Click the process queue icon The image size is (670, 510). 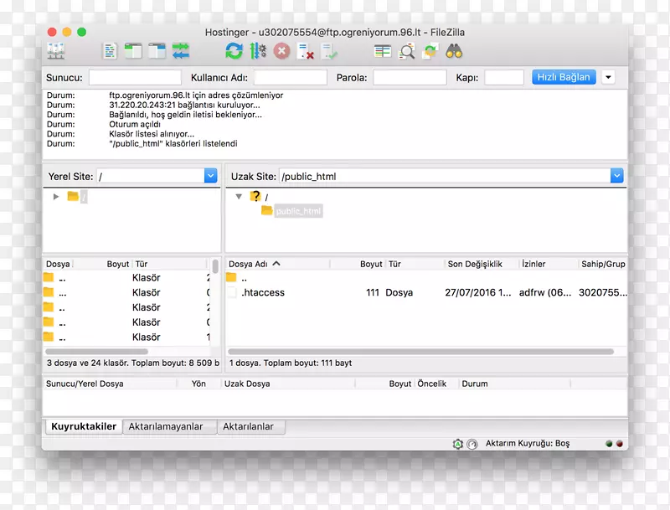pyautogui.click(x=257, y=51)
